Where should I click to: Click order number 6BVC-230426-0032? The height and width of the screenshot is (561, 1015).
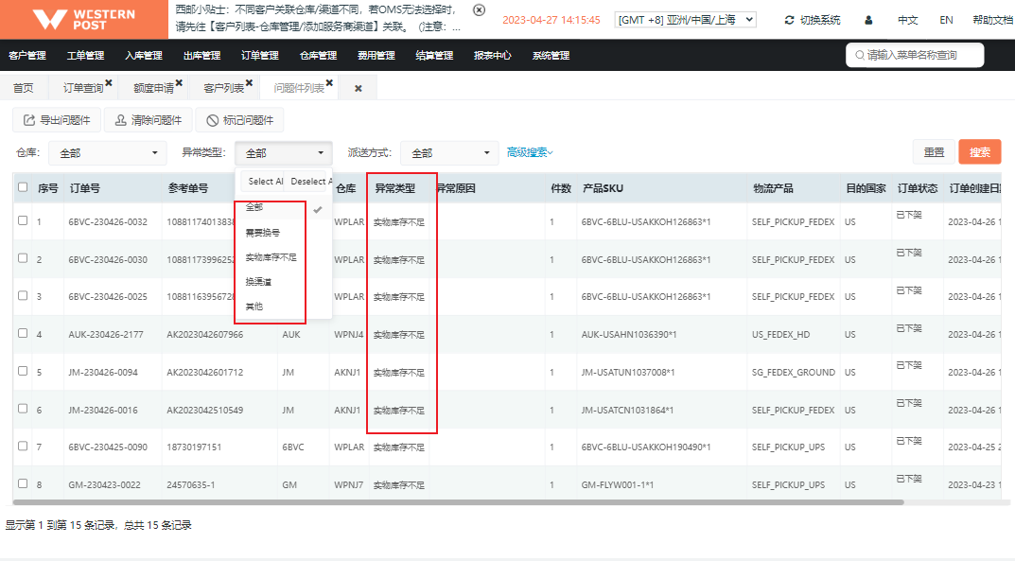[x=108, y=222]
